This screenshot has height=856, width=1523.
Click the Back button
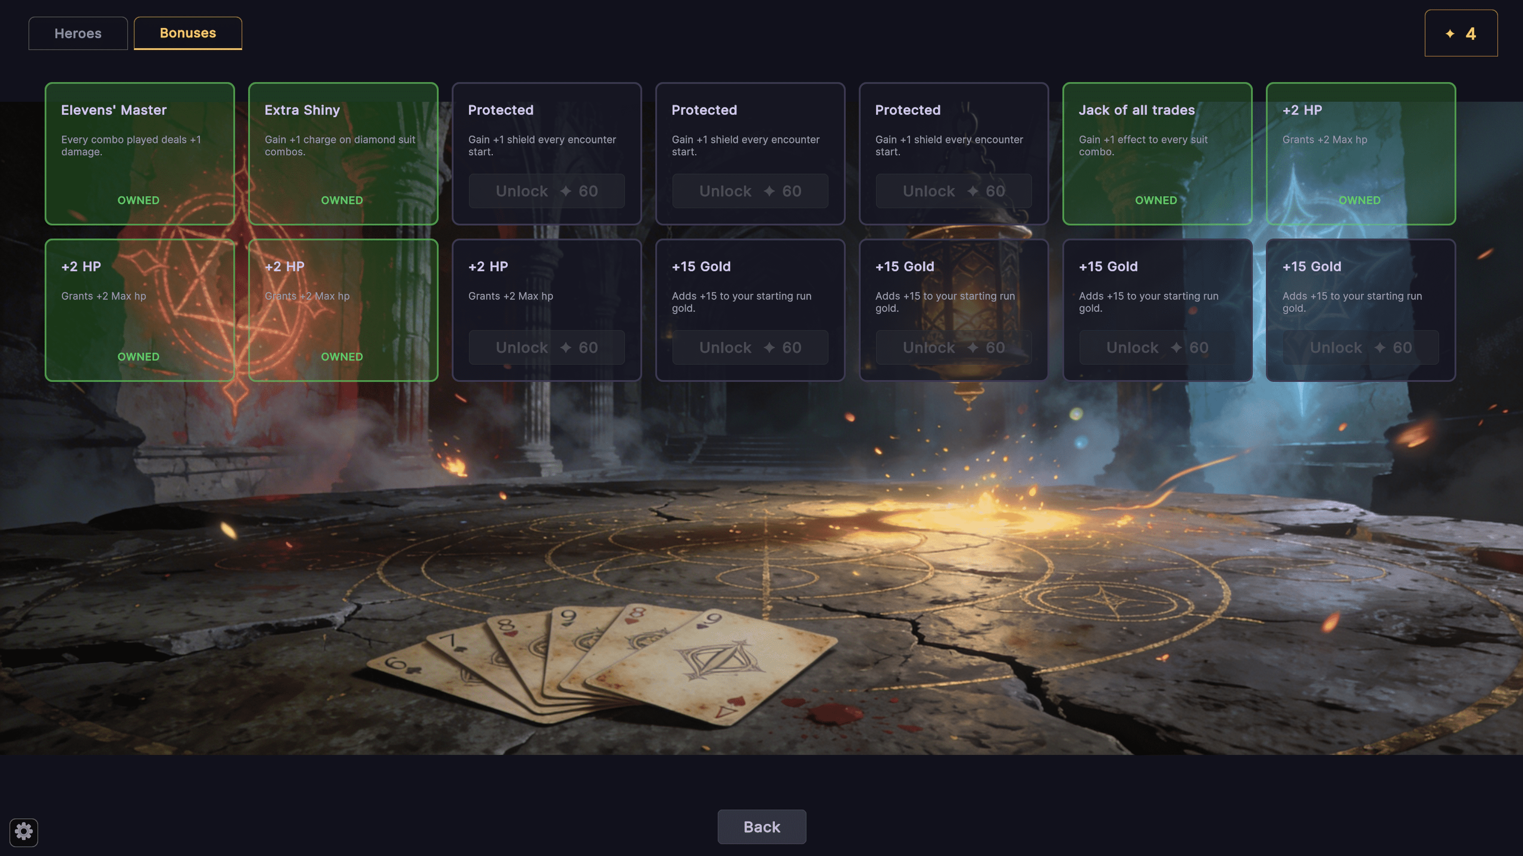[x=761, y=826]
